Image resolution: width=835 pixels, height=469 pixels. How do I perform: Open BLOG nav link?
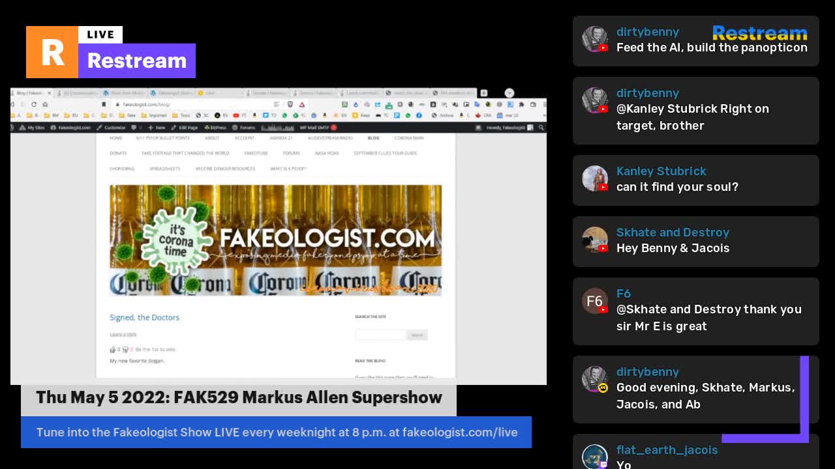(373, 138)
